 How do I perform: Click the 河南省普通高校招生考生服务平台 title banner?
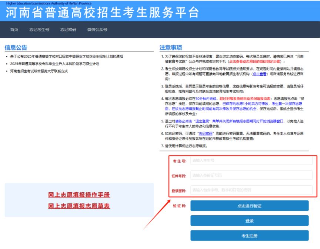[102, 12]
